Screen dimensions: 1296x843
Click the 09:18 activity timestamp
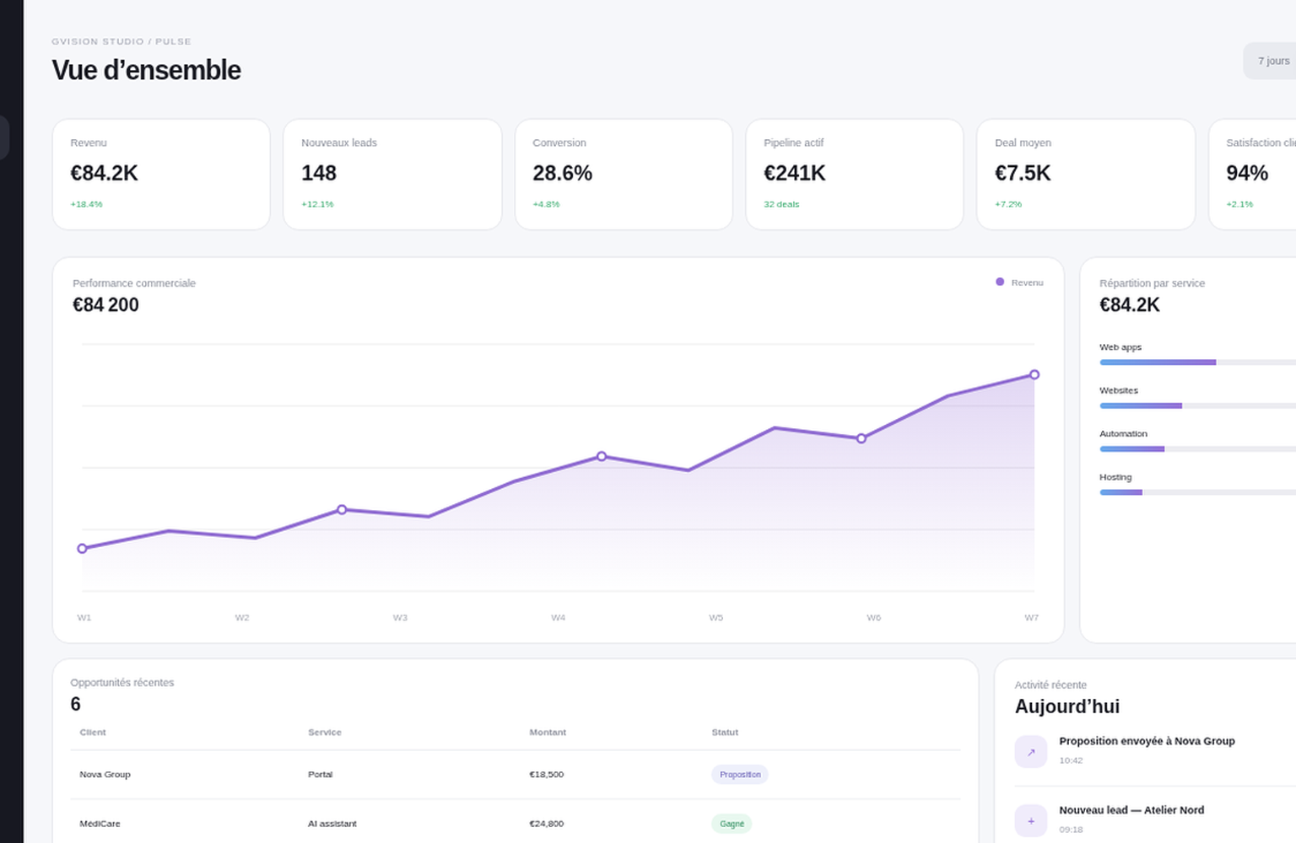[1071, 830]
